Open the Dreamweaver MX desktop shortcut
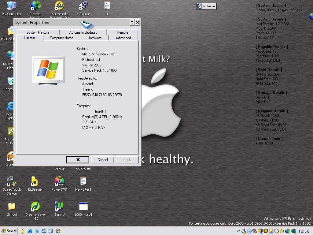 tap(35, 207)
